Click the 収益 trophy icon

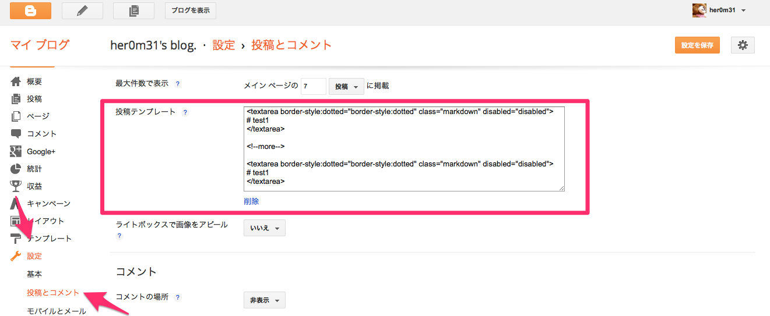[16, 186]
